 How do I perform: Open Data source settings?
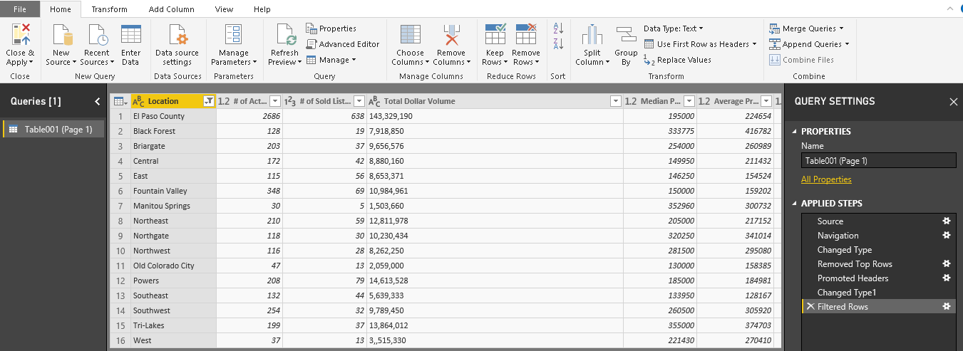[x=177, y=46]
